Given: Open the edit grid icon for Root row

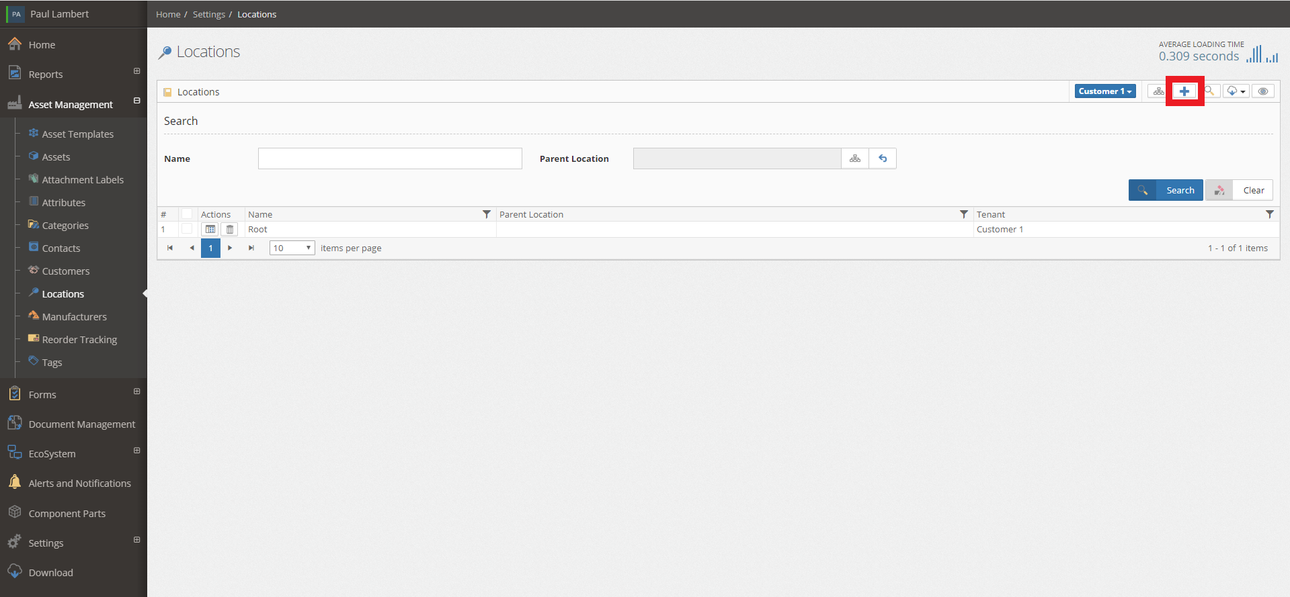Looking at the screenshot, I should click(210, 230).
